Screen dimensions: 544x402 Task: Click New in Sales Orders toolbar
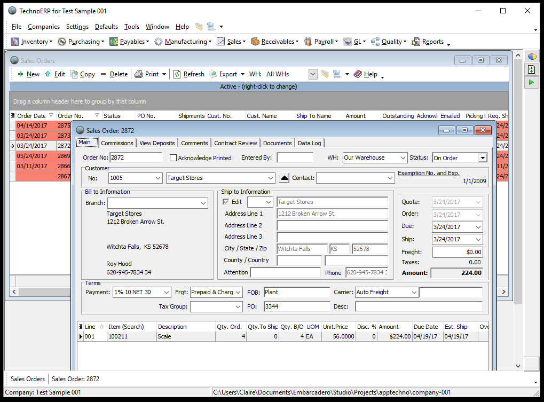click(28, 74)
